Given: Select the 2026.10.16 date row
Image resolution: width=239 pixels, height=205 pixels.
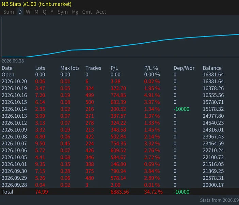Looking at the screenshot, I should (x=14, y=95).
